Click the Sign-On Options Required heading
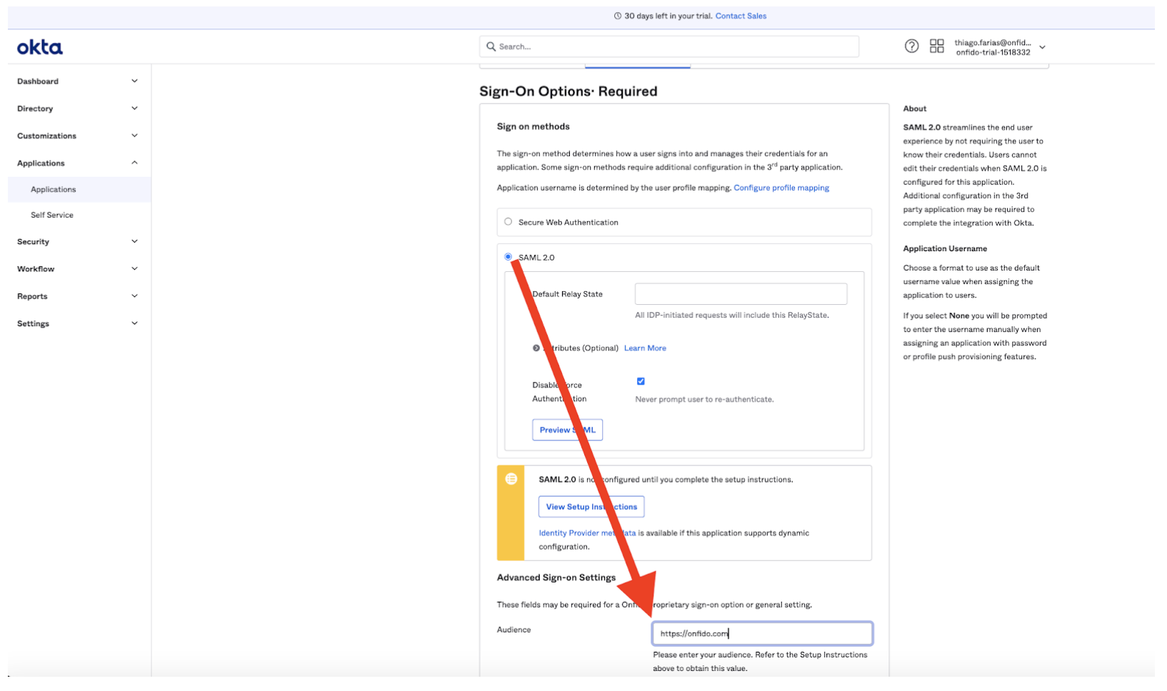The width and height of the screenshot is (1167, 691). coord(568,91)
